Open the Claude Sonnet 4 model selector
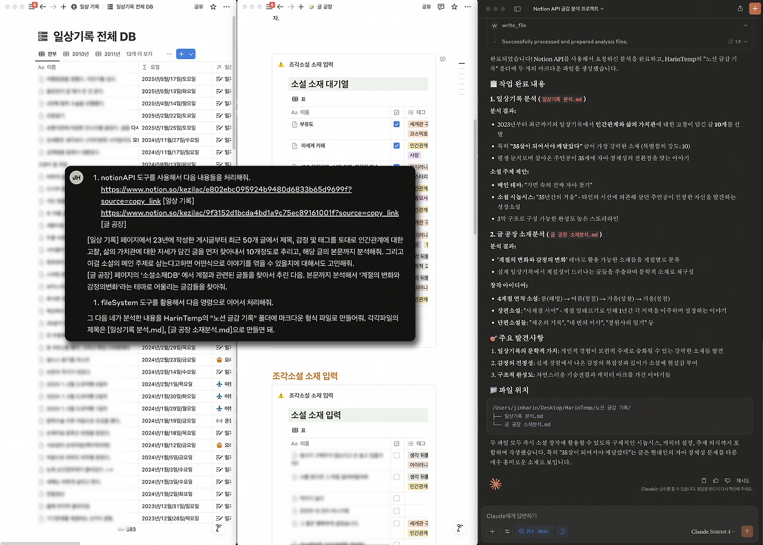The height and width of the screenshot is (545, 763). (713, 531)
